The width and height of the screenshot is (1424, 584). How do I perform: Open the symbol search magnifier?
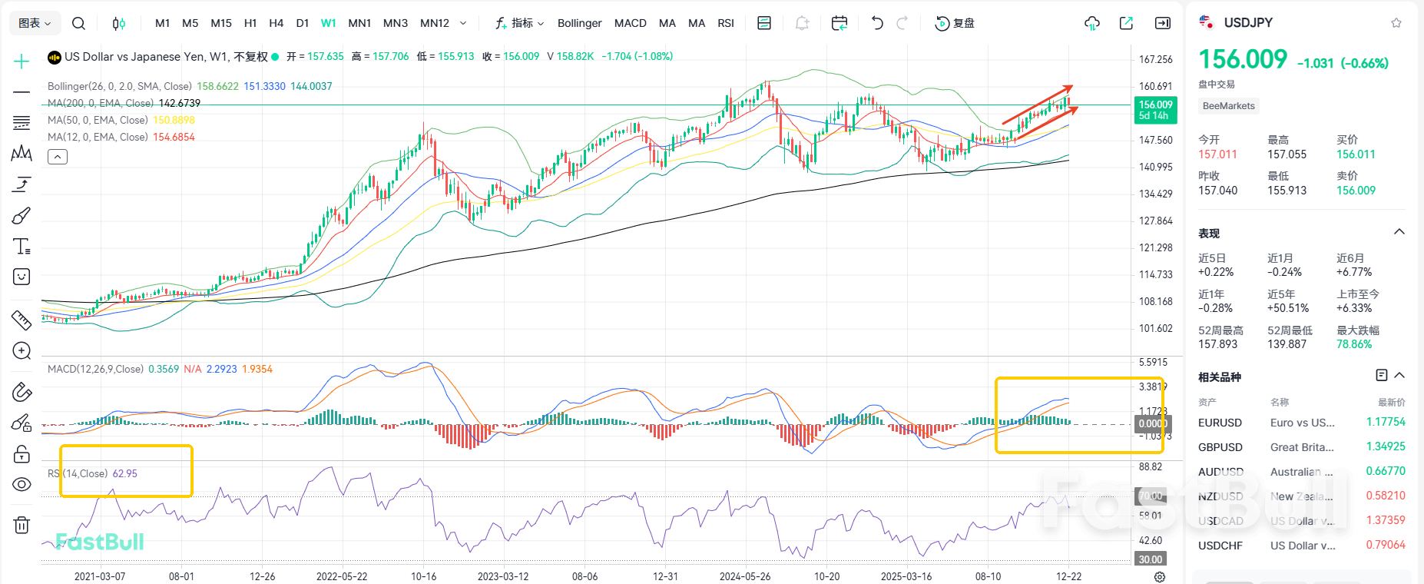pos(78,23)
